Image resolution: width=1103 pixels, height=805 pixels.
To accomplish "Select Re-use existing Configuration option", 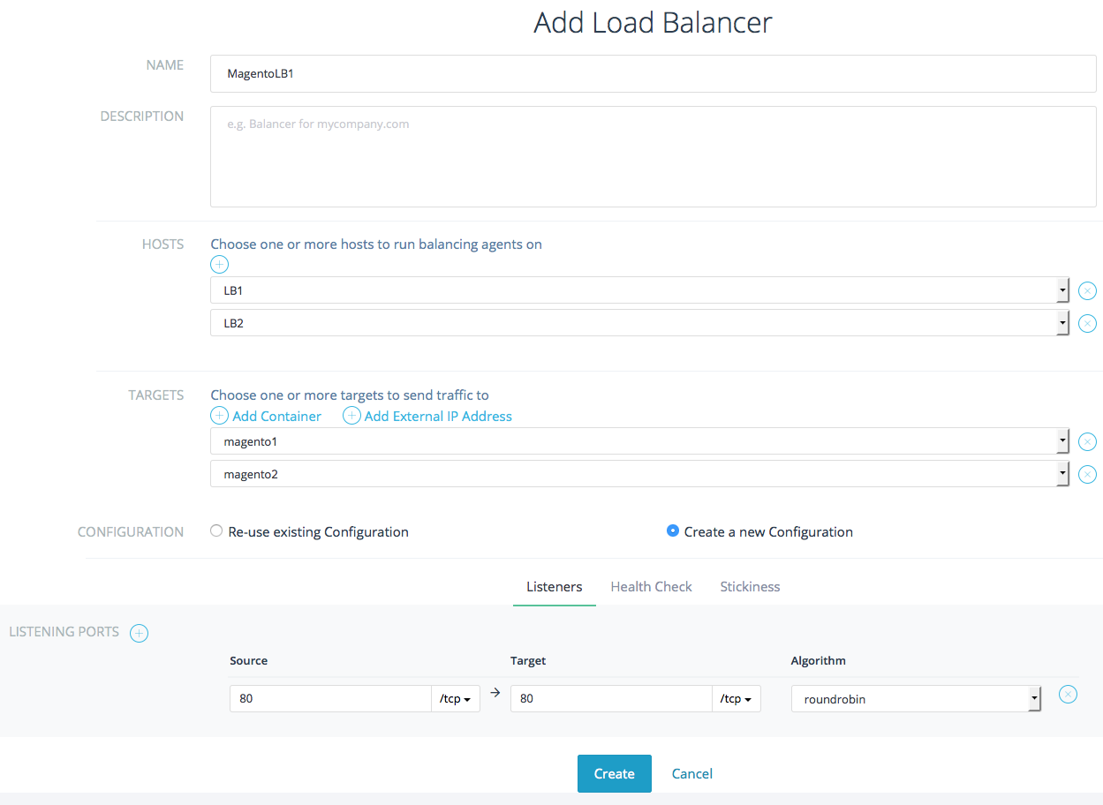I will pyautogui.click(x=216, y=531).
